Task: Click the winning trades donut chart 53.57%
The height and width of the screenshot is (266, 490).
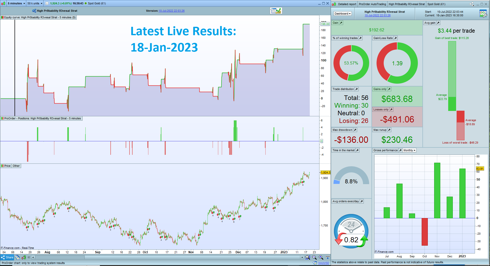Action: click(351, 63)
